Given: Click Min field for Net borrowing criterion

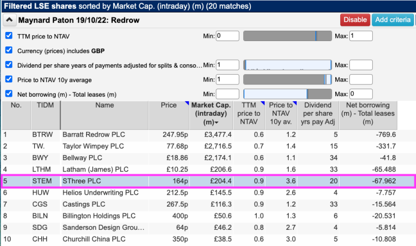Looking at the screenshot, I should click(227, 94).
